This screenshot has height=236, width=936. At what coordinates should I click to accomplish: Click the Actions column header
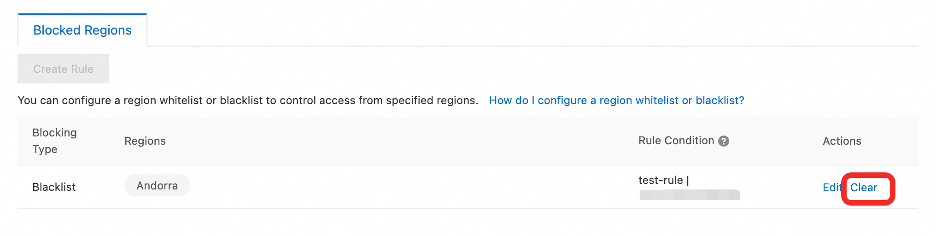(x=842, y=141)
